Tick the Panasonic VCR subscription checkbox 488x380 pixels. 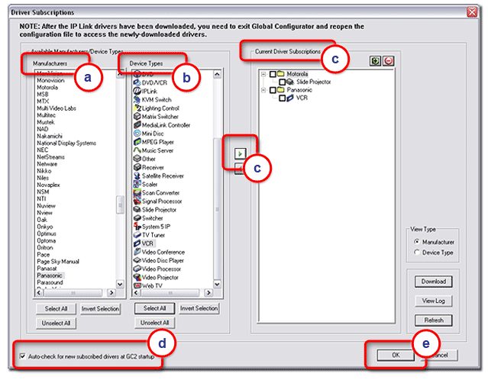(x=283, y=98)
